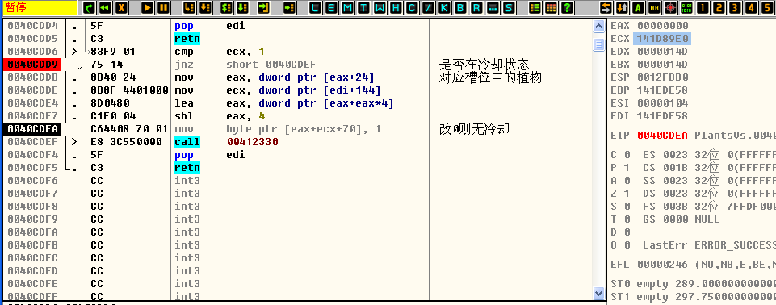776x305 pixels.
Task: Click the Run play toolbar button
Action: [148, 7]
